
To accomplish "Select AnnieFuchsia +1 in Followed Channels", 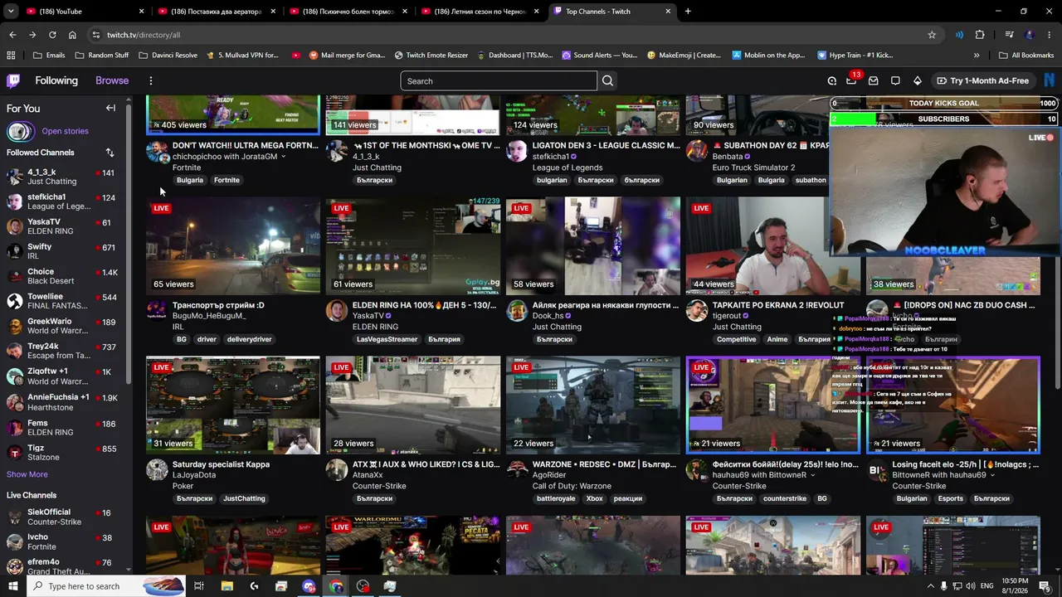I will click(x=63, y=401).
